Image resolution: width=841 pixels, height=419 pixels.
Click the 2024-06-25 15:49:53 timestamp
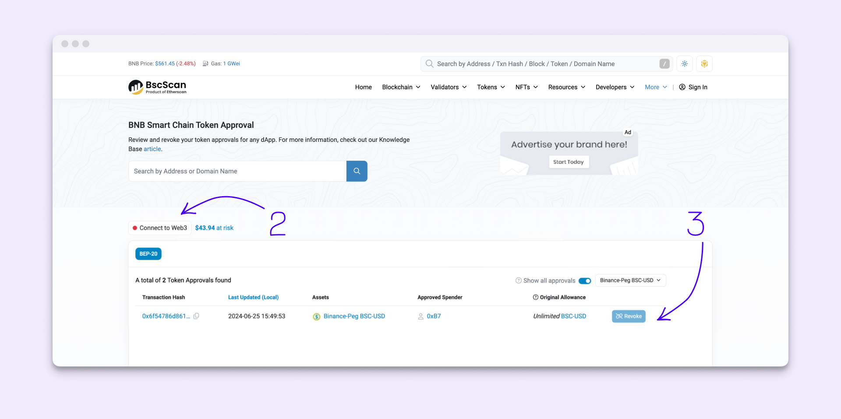pos(257,316)
